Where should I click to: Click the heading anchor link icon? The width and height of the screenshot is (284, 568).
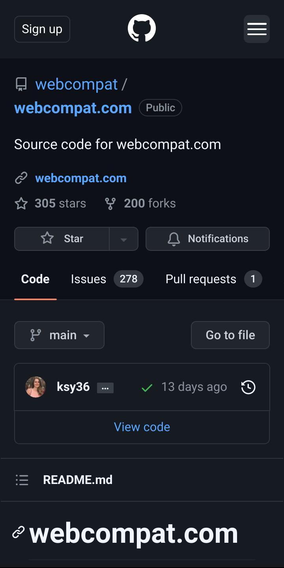(19, 532)
